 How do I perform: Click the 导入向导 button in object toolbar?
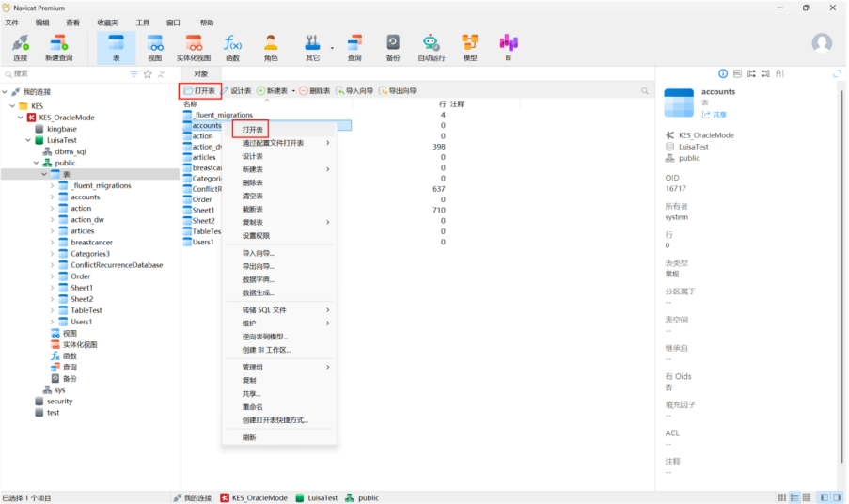click(354, 91)
